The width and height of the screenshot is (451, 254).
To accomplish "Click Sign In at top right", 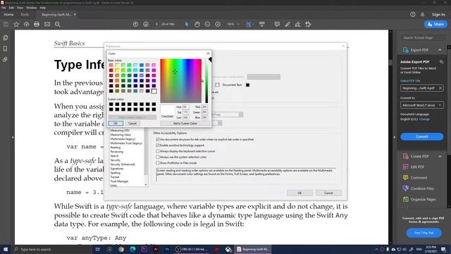I will (x=438, y=14).
